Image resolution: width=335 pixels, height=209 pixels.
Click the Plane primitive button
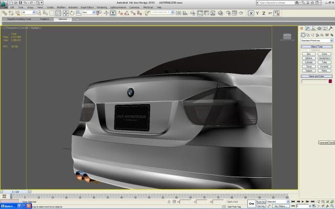325,71
